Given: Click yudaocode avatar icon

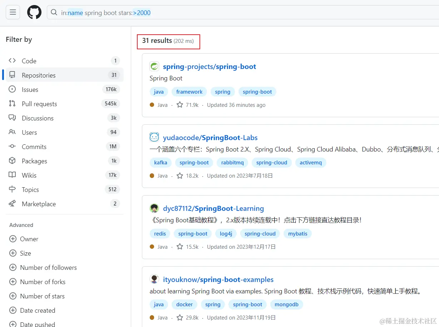Looking at the screenshot, I should pyautogui.click(x=154, y=137).
